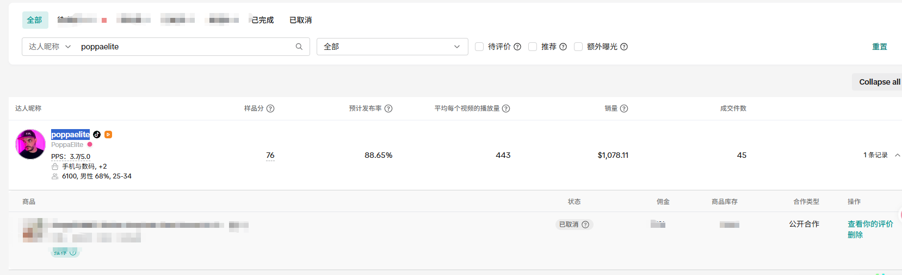Click the 推荐 help question icon
Image resolution: width=902 pixels, height=275 pixels.
(563, 47)
